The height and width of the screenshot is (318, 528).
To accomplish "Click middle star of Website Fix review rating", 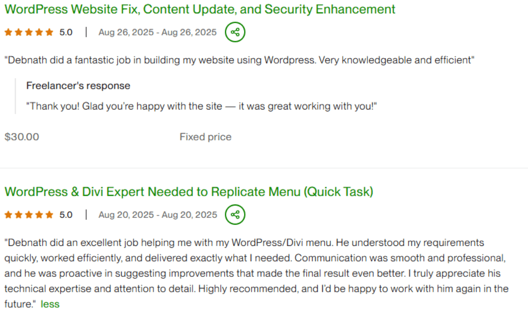I will pos(29,33).
